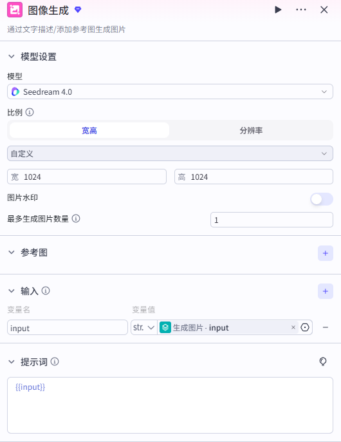The image size is (341, 442).
Task: Click the blue diamond badge beside title
Action: click(x=78, y=10)
